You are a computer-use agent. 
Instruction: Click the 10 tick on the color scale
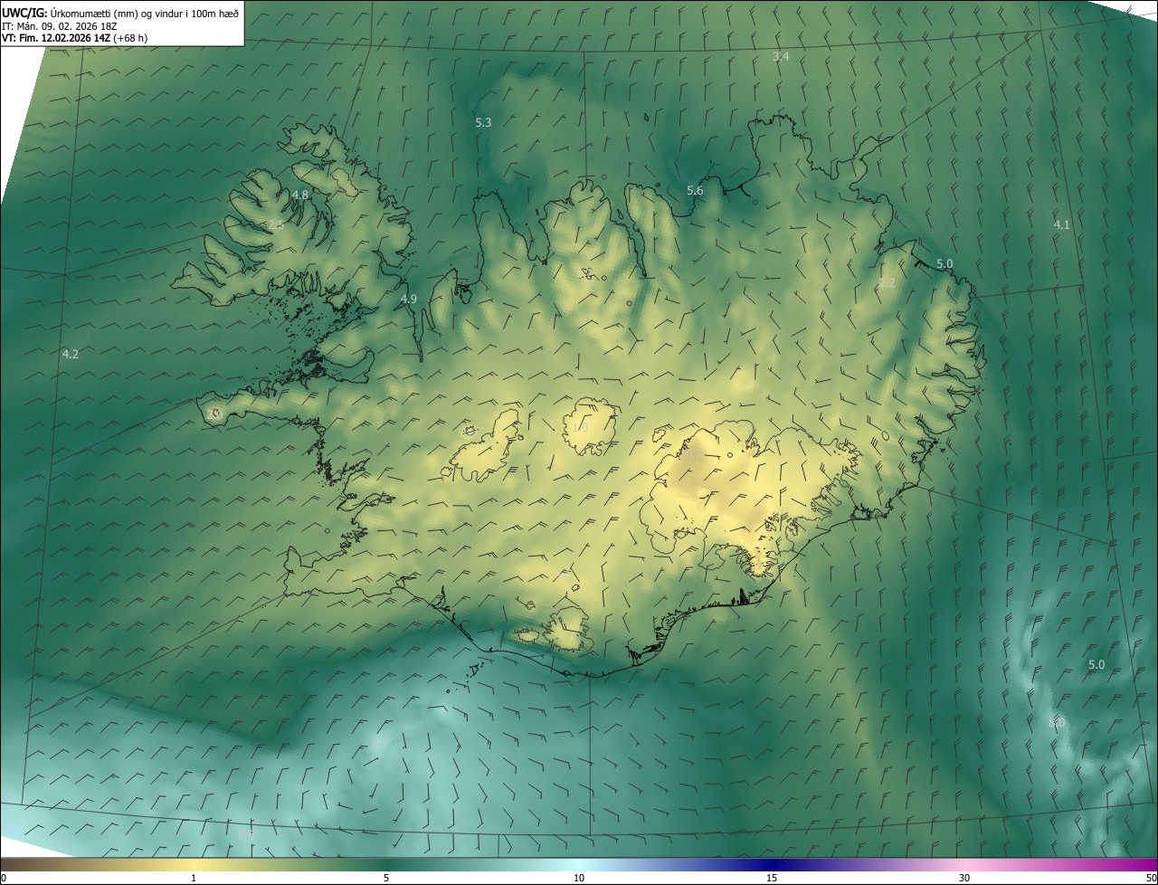click(579, 878)
